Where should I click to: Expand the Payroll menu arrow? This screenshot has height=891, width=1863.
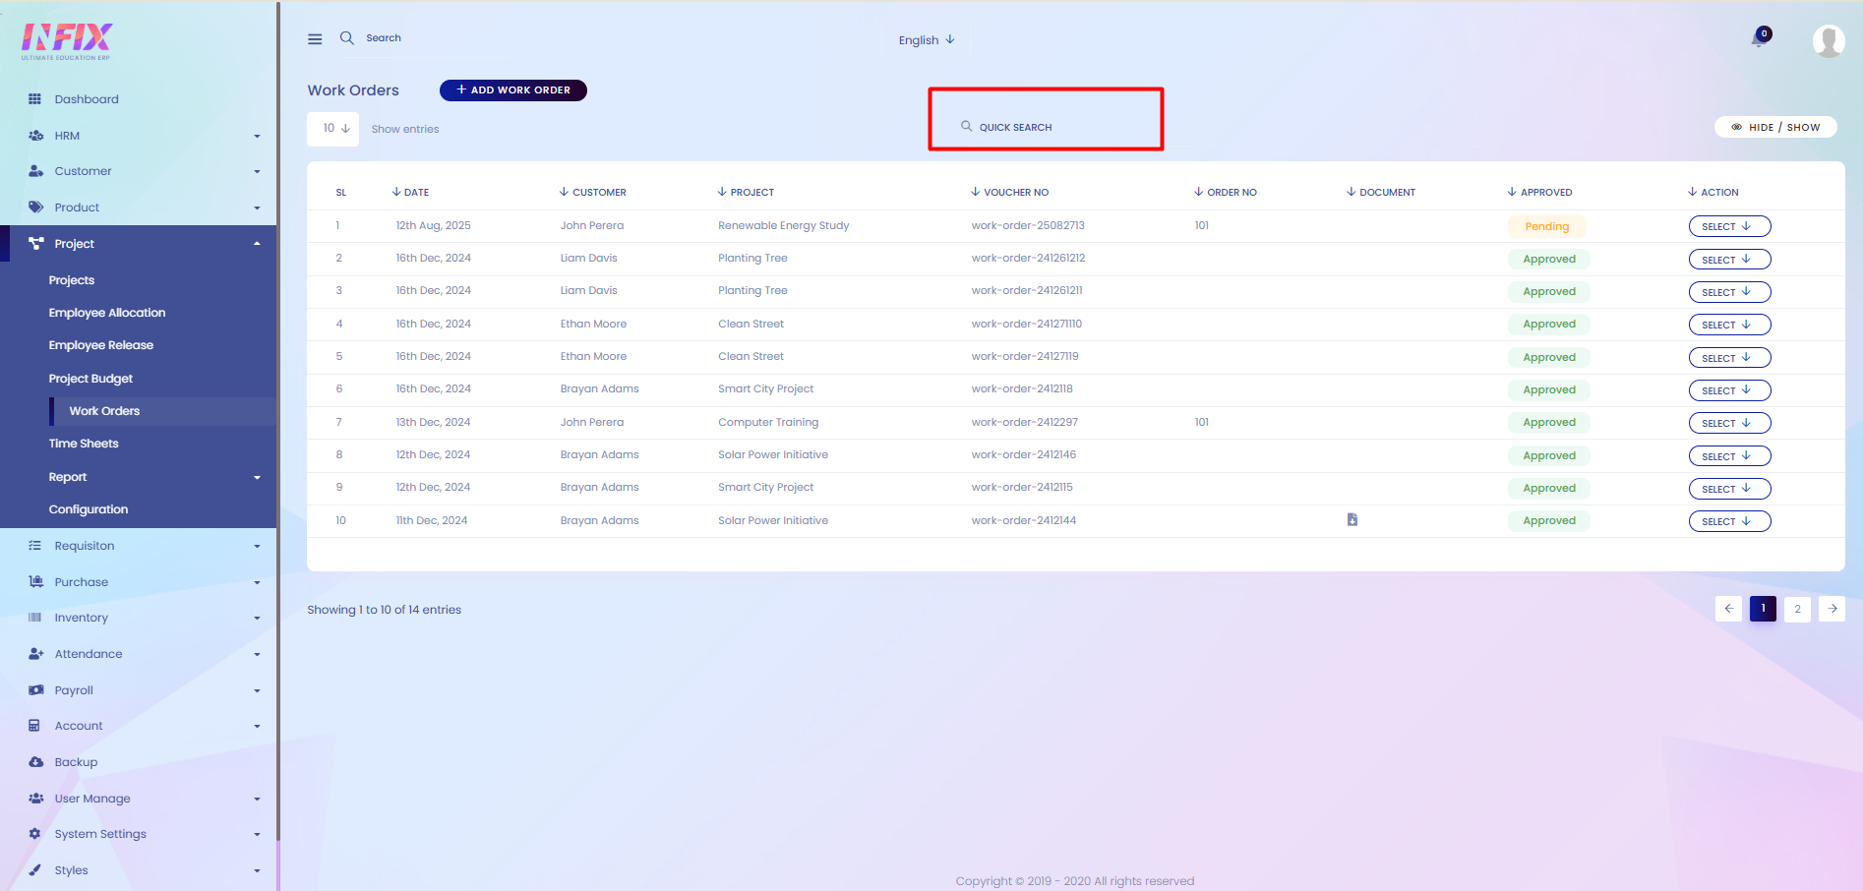257,691
